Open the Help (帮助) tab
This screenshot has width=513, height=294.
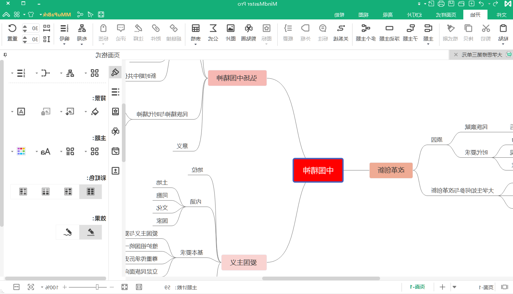click(x=339, y=15)
